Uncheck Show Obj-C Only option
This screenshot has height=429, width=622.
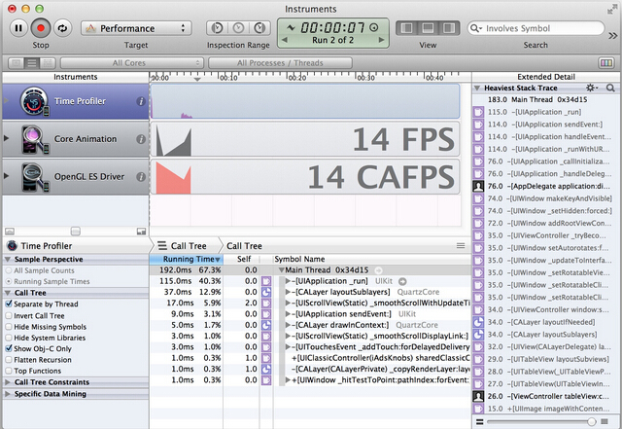(10, 348)
